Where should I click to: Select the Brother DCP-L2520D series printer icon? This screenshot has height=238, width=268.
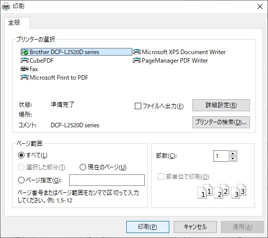point(25,52)
